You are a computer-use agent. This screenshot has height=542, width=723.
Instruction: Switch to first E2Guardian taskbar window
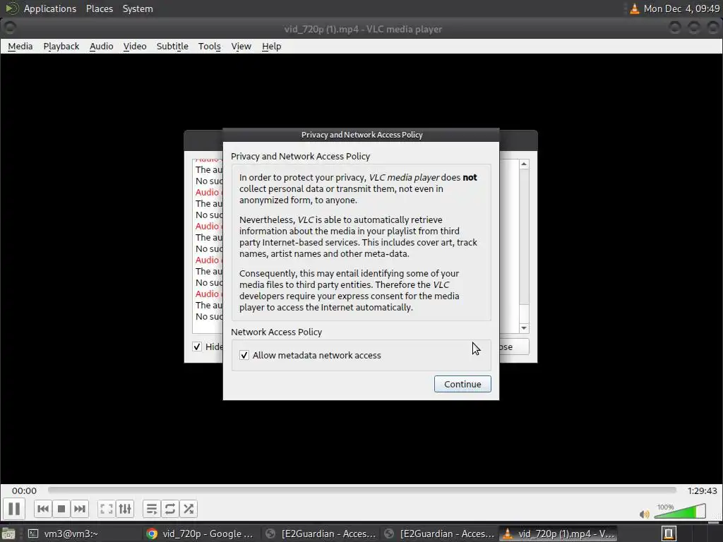[x=321, y=534]
